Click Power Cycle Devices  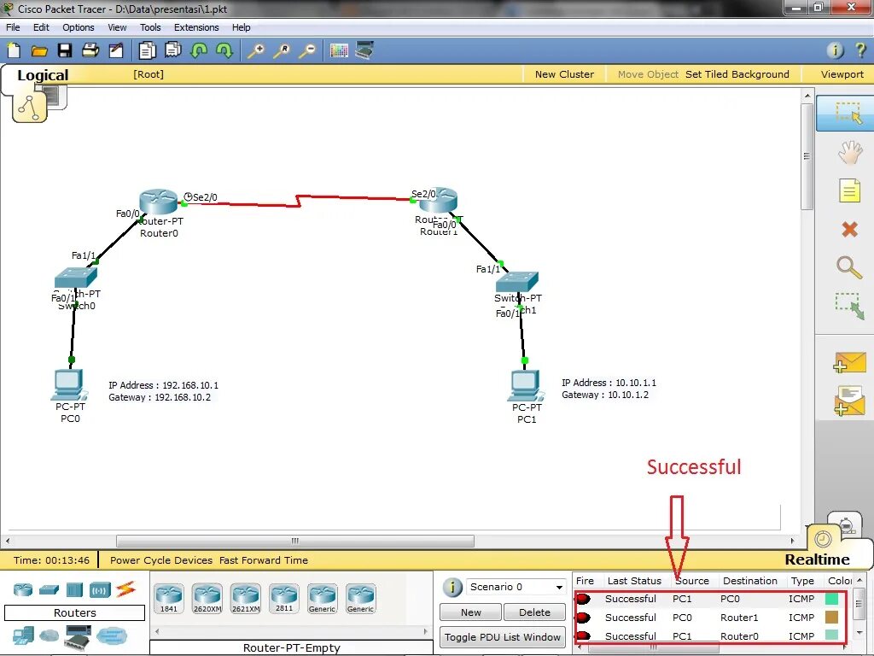pyautogui.click(x=161, y=560)
